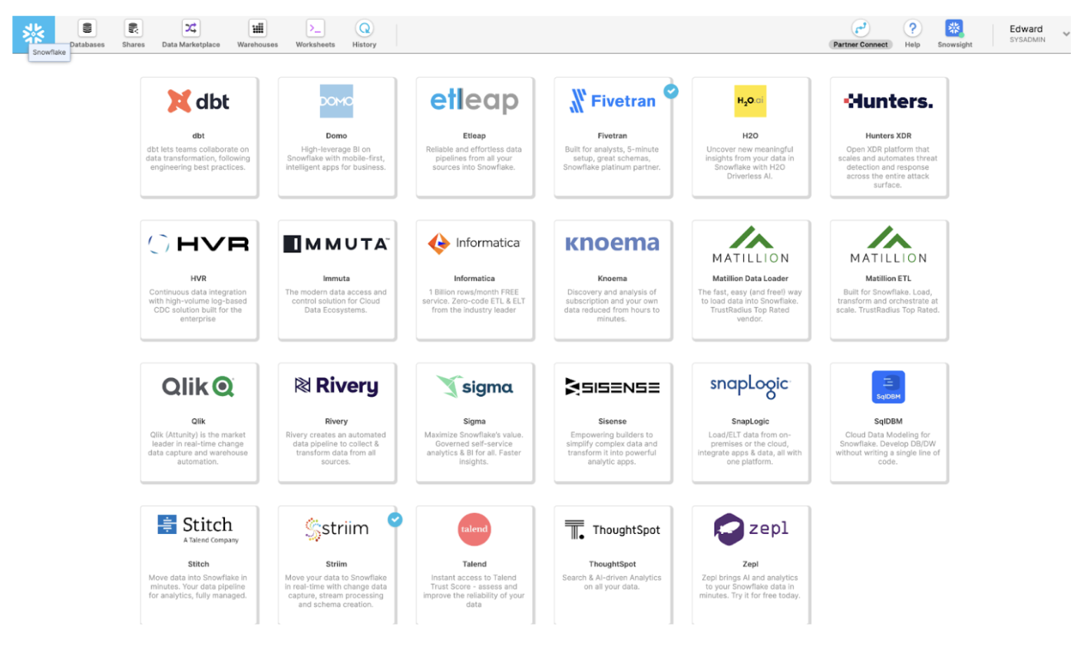Open the Warehouses icon
The image size is (1084, 649).
[x=258, y=28]
